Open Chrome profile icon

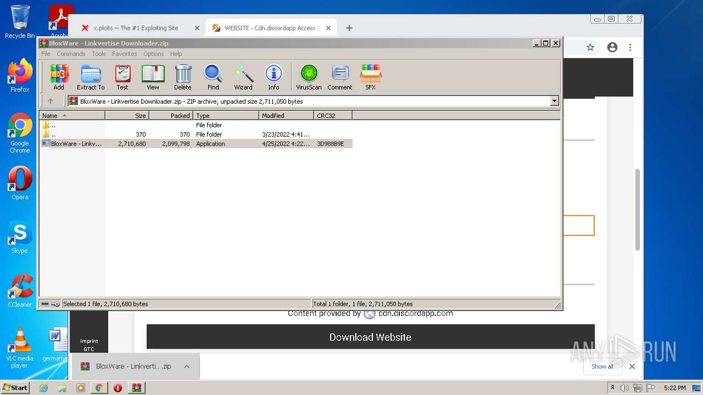[612, 48]
